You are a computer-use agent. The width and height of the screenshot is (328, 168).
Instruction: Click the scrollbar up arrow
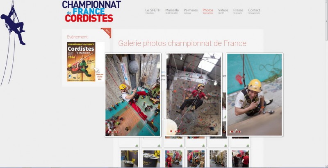(326, 2)
